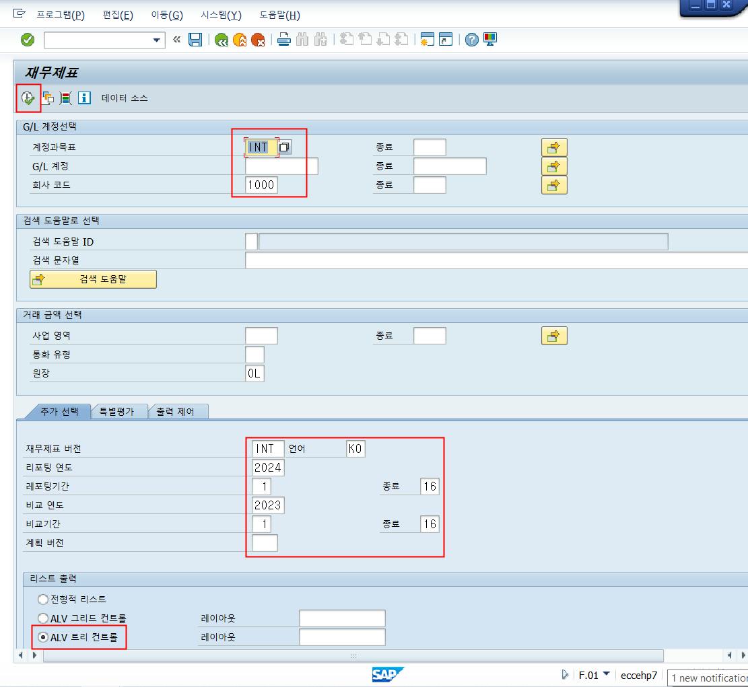Click the 계획 버전 input field
Image resolution: width=748 pixels, height=687 pixels.
[x=265, y=543]
